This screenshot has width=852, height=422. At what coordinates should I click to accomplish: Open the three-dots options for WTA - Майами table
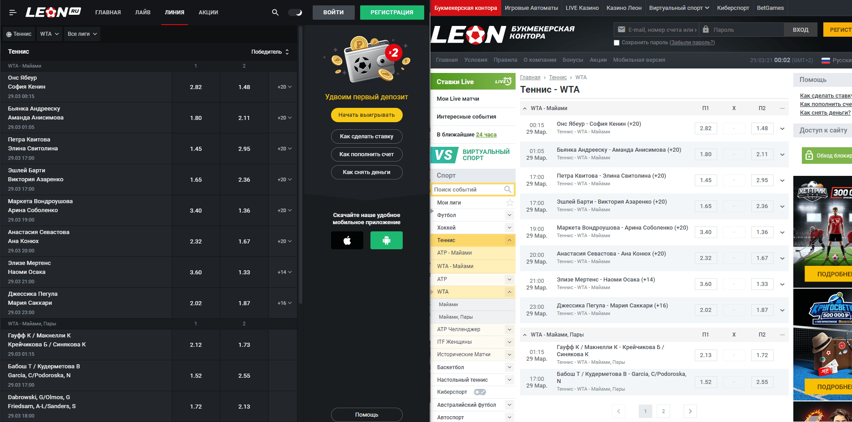pos(782,108)
